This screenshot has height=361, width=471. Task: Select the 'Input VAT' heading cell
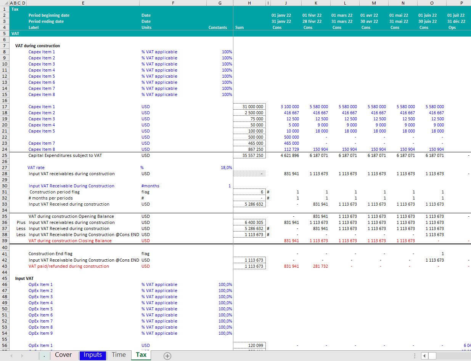(24, 278)
